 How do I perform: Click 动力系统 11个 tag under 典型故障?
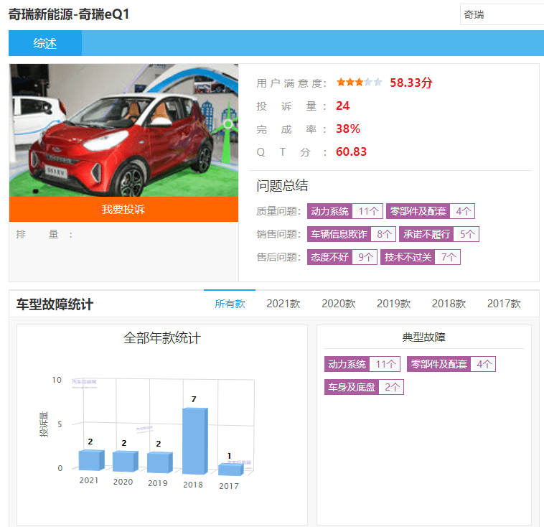click(x=362, y=364)
